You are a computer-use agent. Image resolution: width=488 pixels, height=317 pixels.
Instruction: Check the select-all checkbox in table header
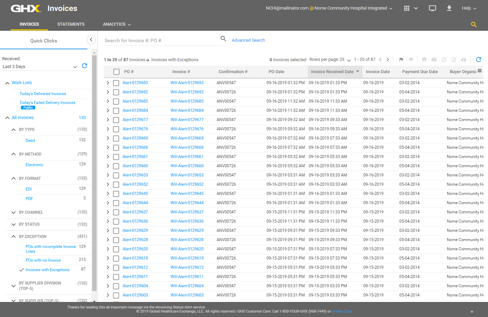pyautogui.click(x=116, y=72)
